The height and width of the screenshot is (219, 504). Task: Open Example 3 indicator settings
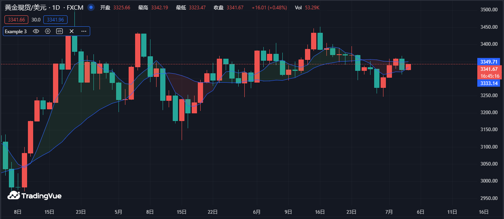coord(48,31)
